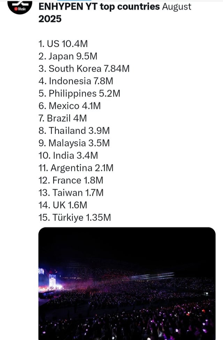Screen dimensions: 223x340
Task: Tap the "5. Philippines 5.2M" line
Action: tap(79, 93)
